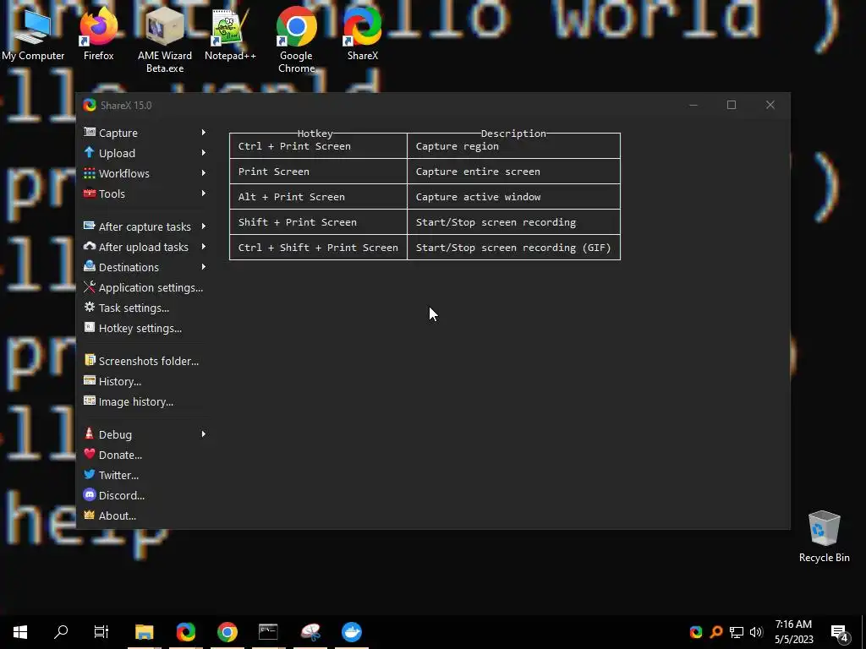
Task: Click the Workflows grid icon
Action: 90,172
